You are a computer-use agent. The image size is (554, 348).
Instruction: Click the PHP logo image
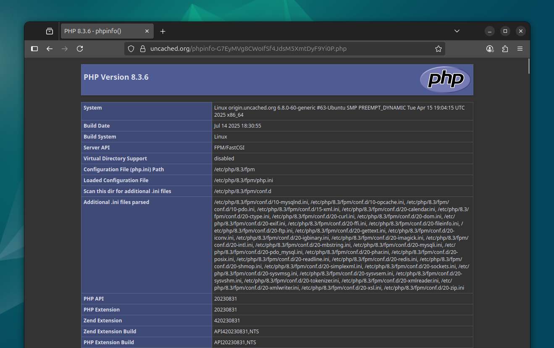[x=445, y=80]
